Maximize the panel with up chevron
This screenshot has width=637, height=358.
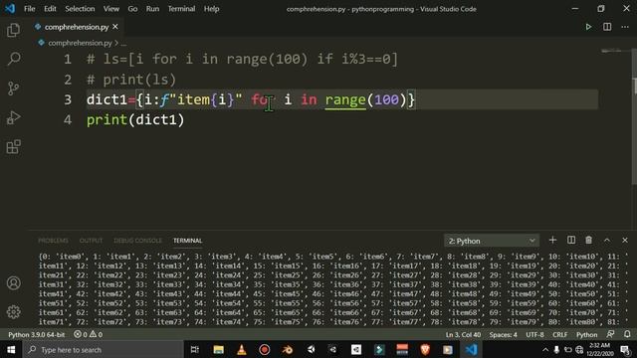click(607, 241)
